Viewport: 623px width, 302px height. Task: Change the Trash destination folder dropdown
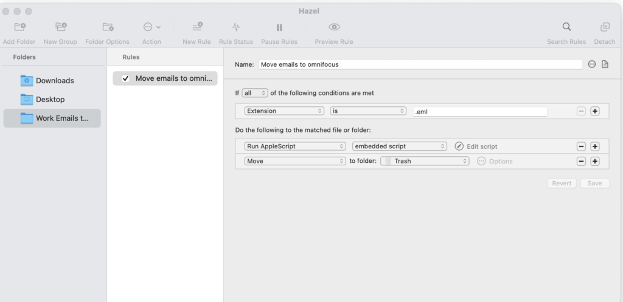(425, 161)
